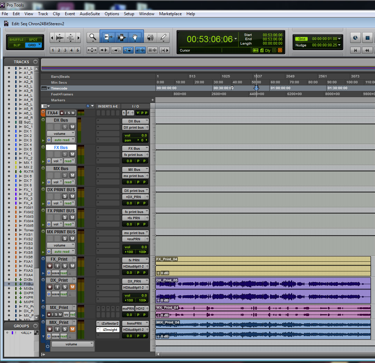375x363 pixels.
Task: Open the MIX_Print volume lane selector
Action: click(x=73, y=344)
